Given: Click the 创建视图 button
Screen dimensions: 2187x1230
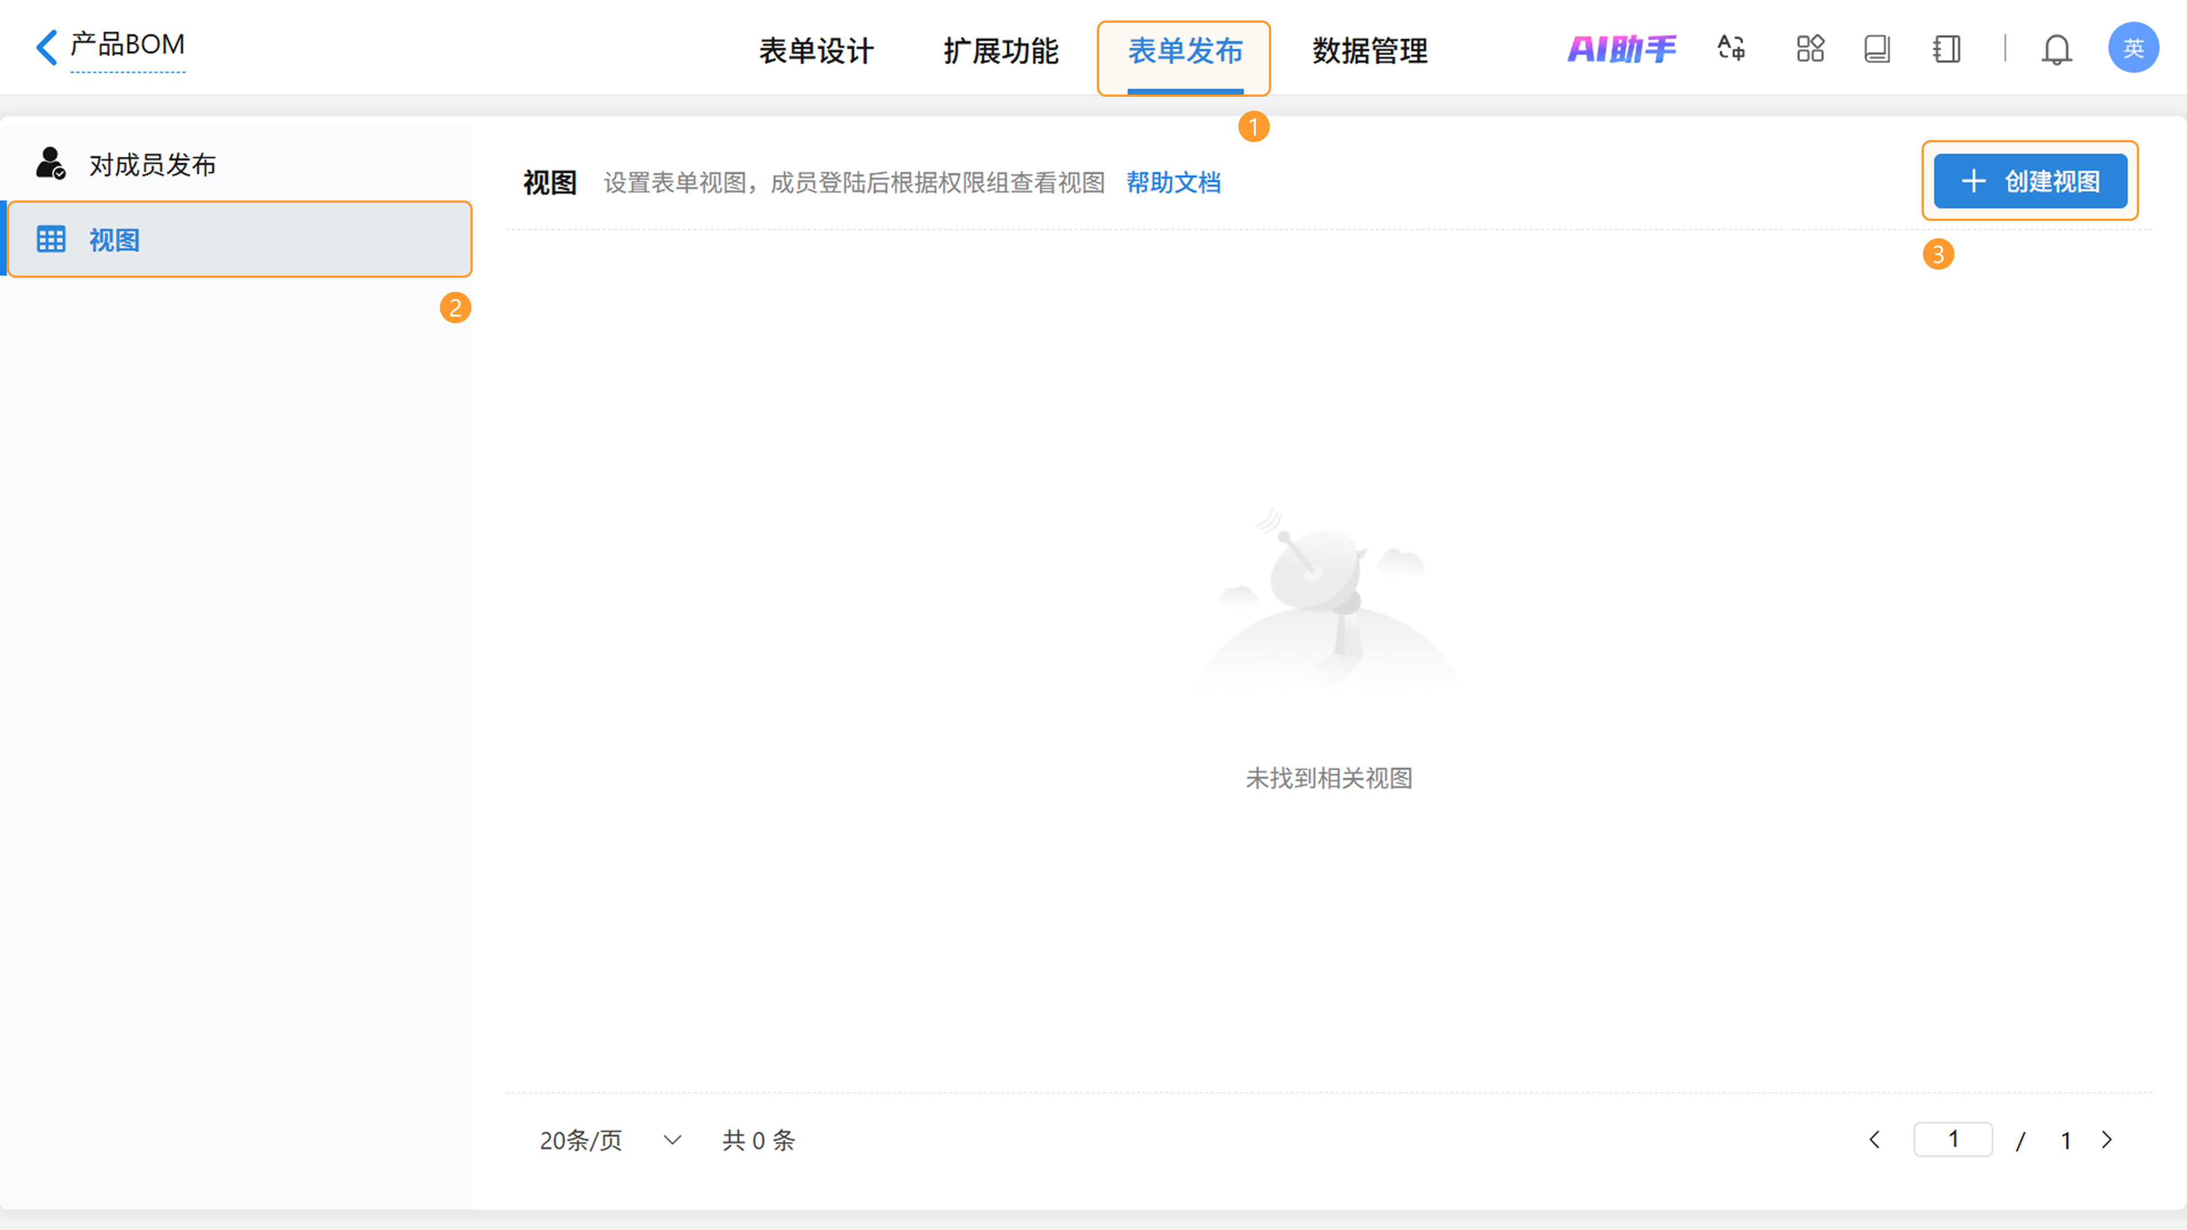Looking at the screenshot, I should point(2030,181).
